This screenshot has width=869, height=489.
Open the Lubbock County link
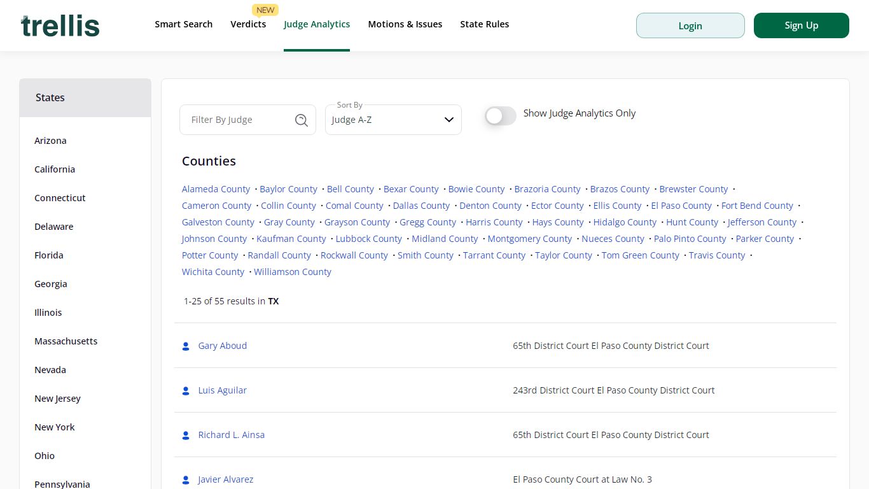pos(369,239)
